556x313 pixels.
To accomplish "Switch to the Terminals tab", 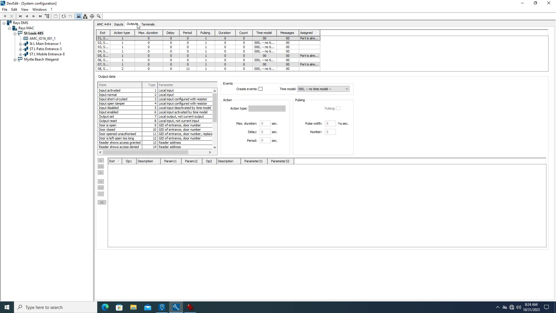I will (148, 24).
